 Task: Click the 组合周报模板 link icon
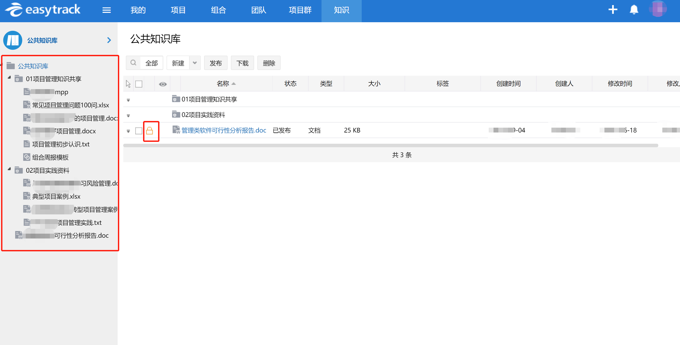tap(27, 157)
